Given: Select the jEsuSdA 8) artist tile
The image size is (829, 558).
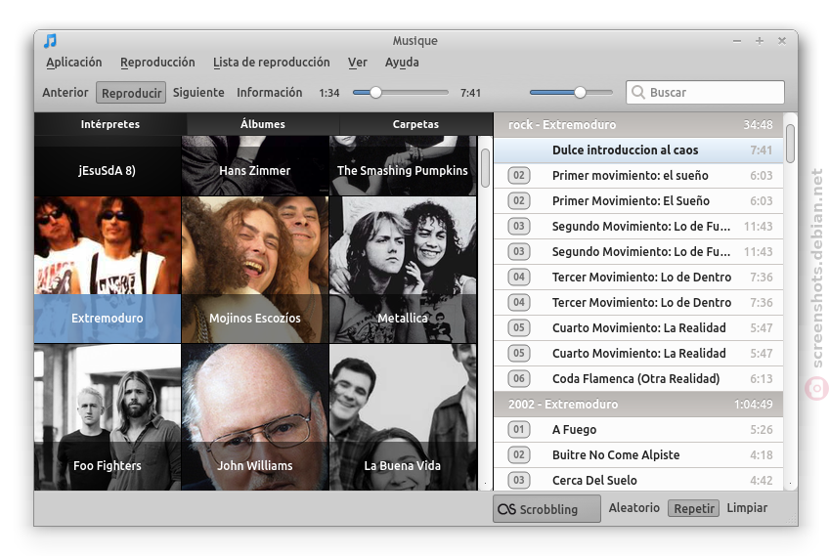Looking at the screenshot, I should pos(108,166).
